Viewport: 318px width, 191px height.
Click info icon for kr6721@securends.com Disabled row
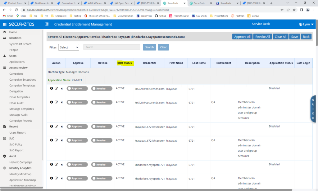pos(52,88)
